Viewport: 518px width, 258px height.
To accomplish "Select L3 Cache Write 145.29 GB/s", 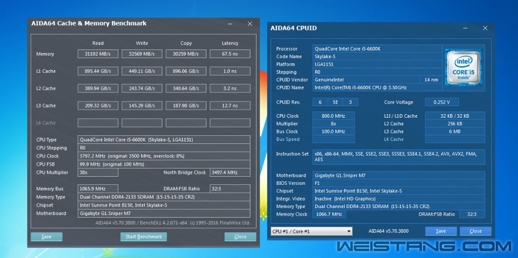I will point(142,106).
